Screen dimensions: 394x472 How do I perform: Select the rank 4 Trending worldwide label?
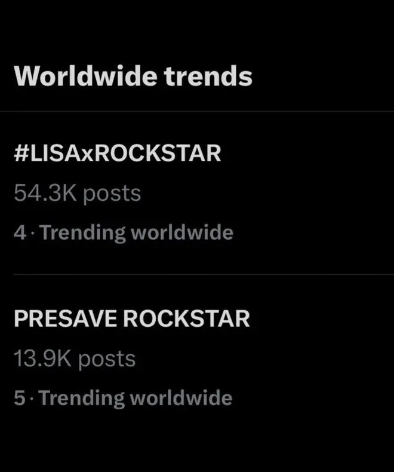pos(123,232)
